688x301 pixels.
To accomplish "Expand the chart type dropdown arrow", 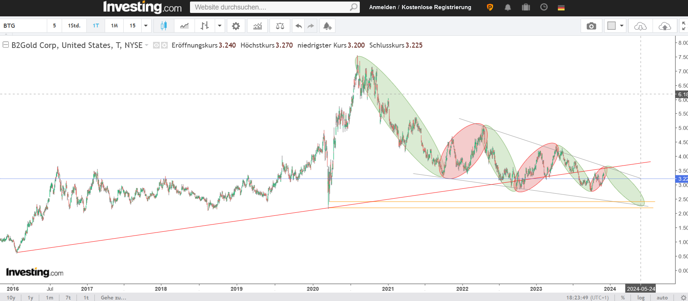I will click(220, 26).
